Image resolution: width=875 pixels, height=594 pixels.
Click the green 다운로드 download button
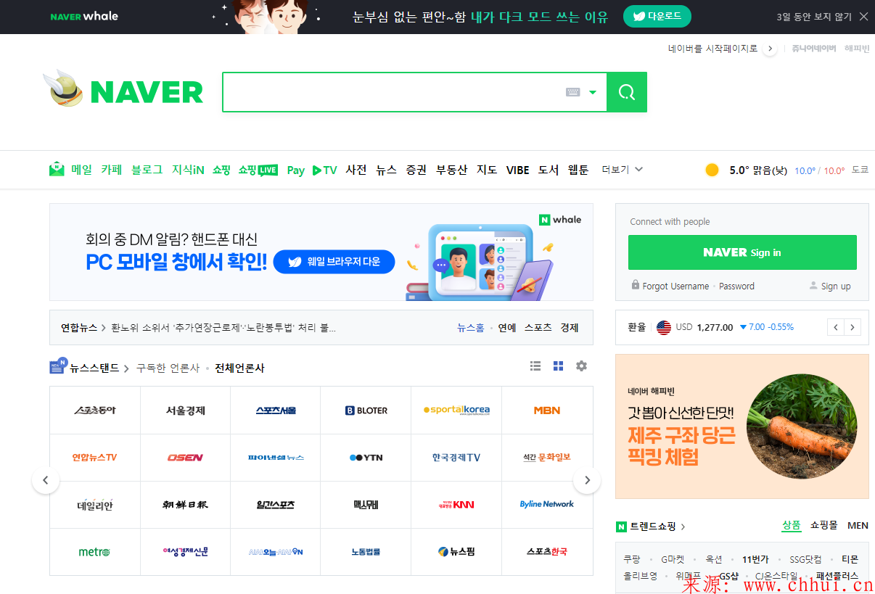click(657, 16)
